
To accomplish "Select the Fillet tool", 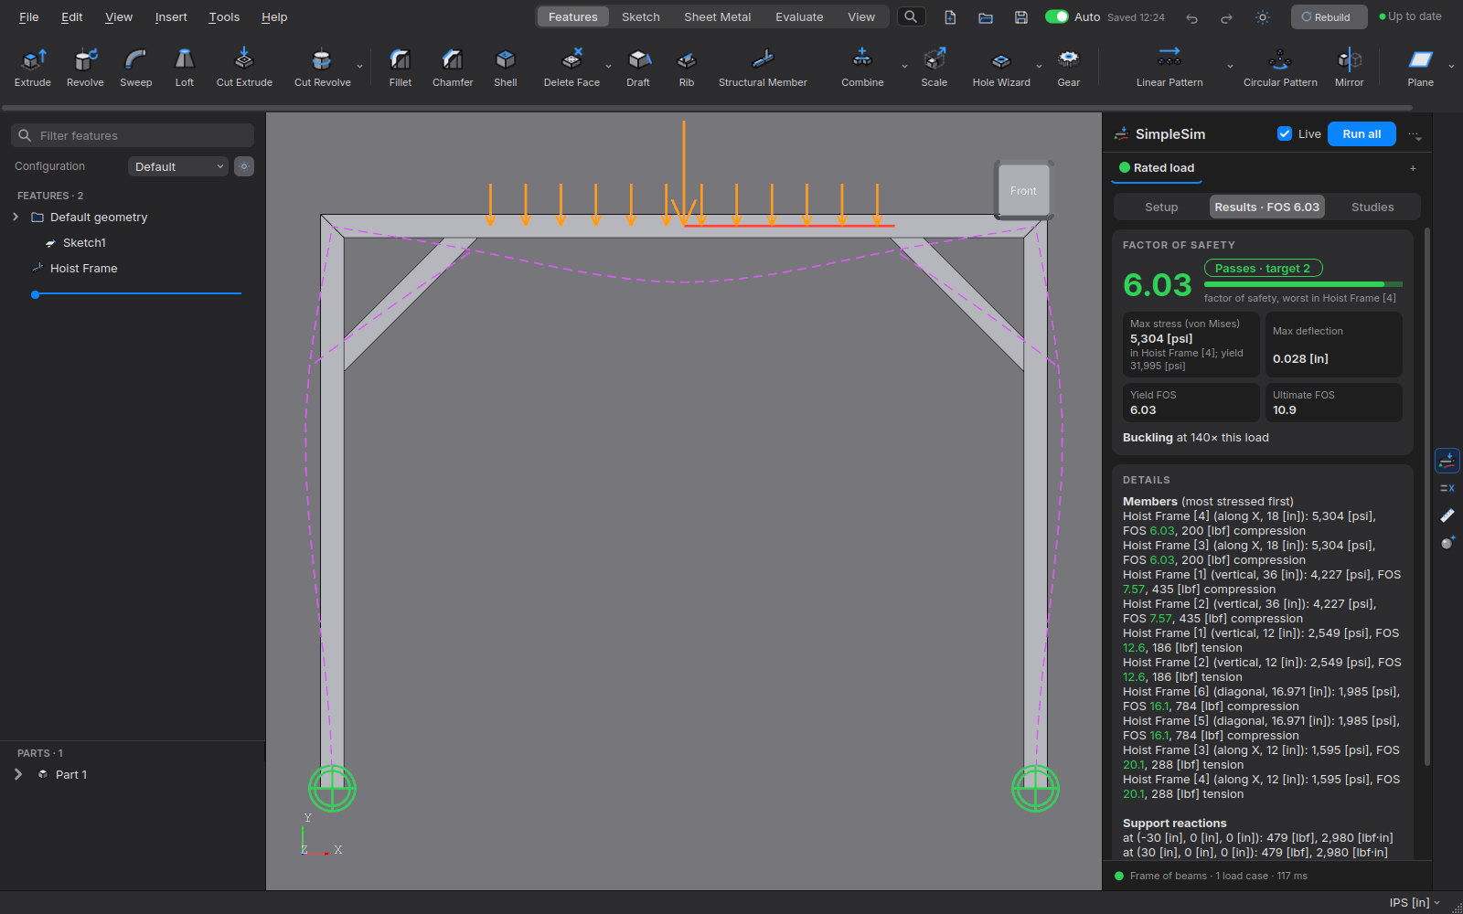I will point(400,69).
